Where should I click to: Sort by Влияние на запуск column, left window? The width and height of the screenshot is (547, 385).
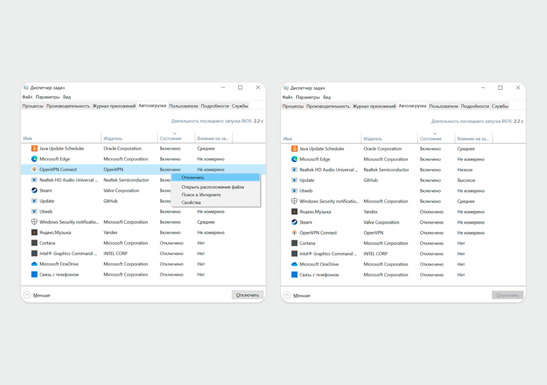[x=213, y=137]
